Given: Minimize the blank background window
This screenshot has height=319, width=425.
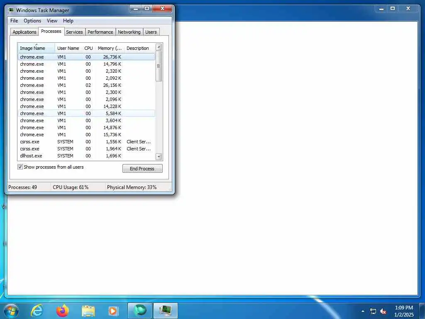Looking at the screenshot, I should pyautogui.click(x=381, y=9).
